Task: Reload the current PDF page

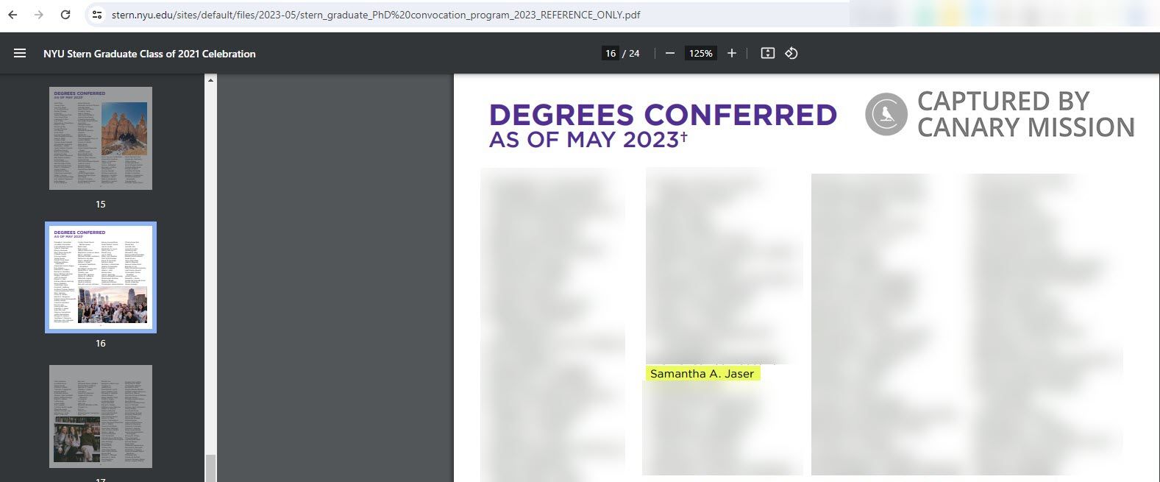Action: [x=65, y=15]
